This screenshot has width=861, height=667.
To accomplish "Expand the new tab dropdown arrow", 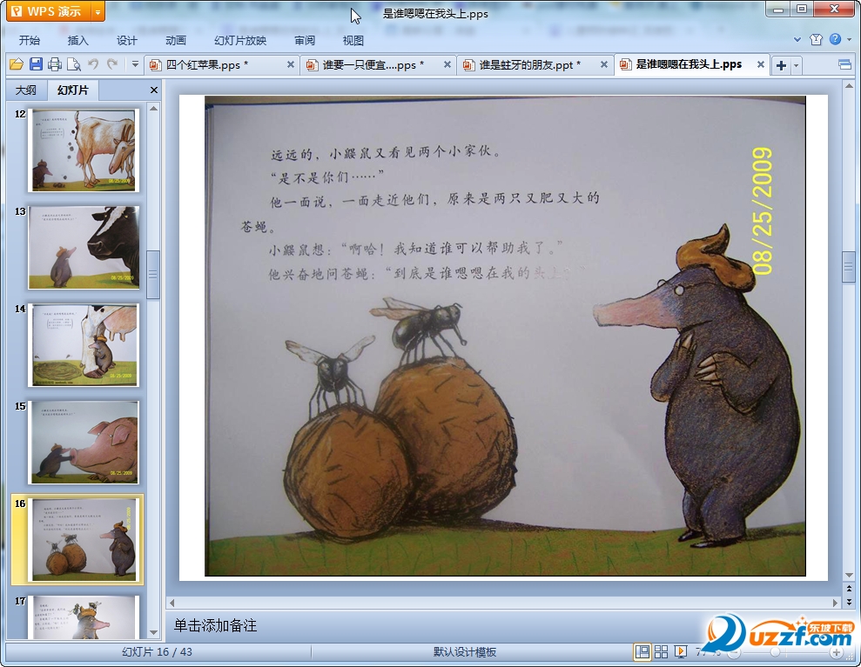I will [796, 66].
